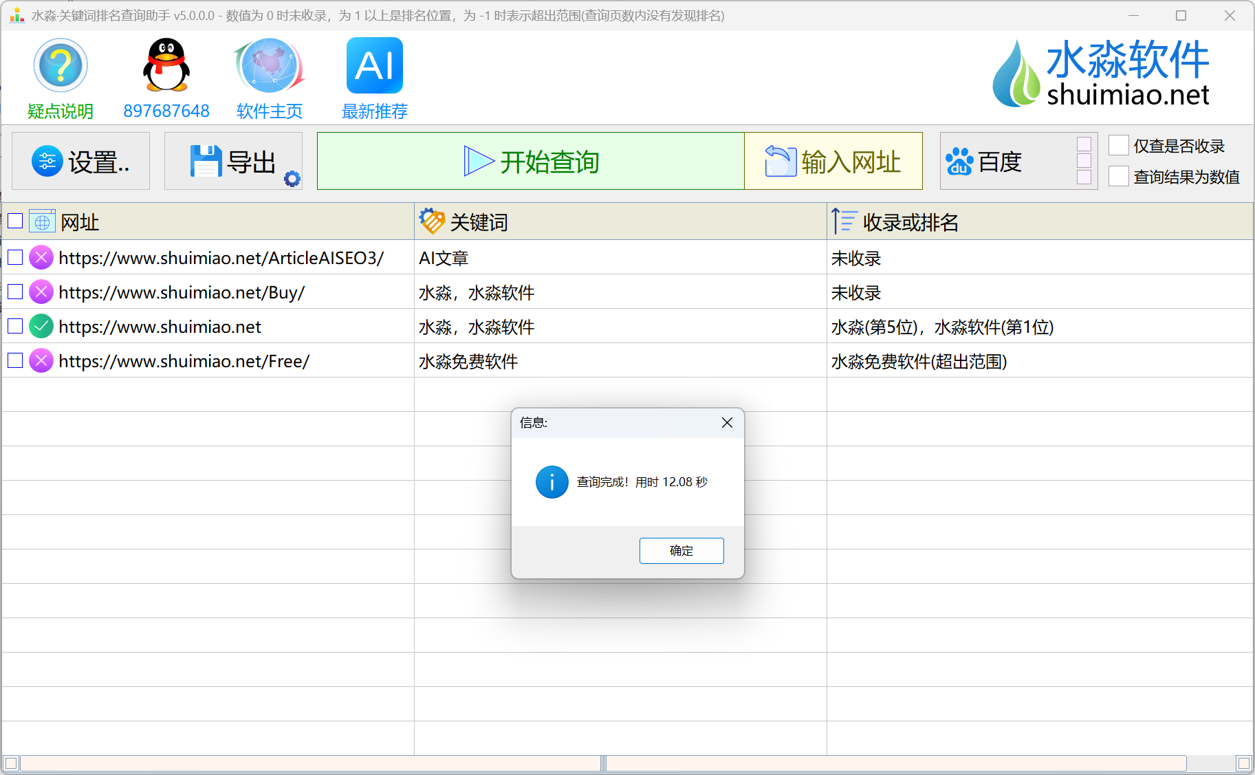Click the 疑点说明 help question mark icon
Screen dimensions: 1255x775
61,66
